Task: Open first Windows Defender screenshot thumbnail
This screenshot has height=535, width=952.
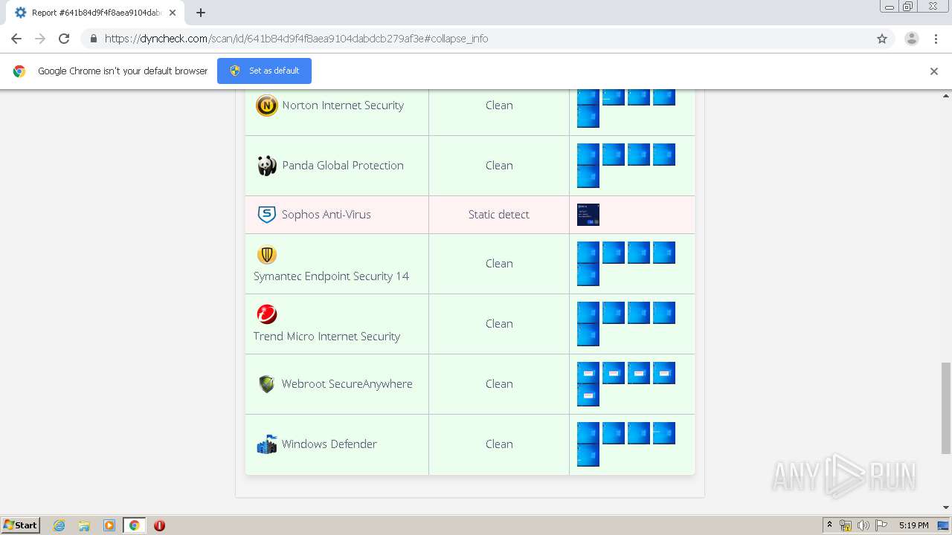Action: (588, 433)
